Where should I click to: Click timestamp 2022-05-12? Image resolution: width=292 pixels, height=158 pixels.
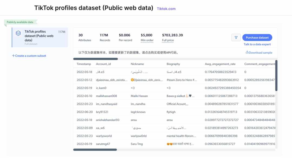[x=84, y=80]
